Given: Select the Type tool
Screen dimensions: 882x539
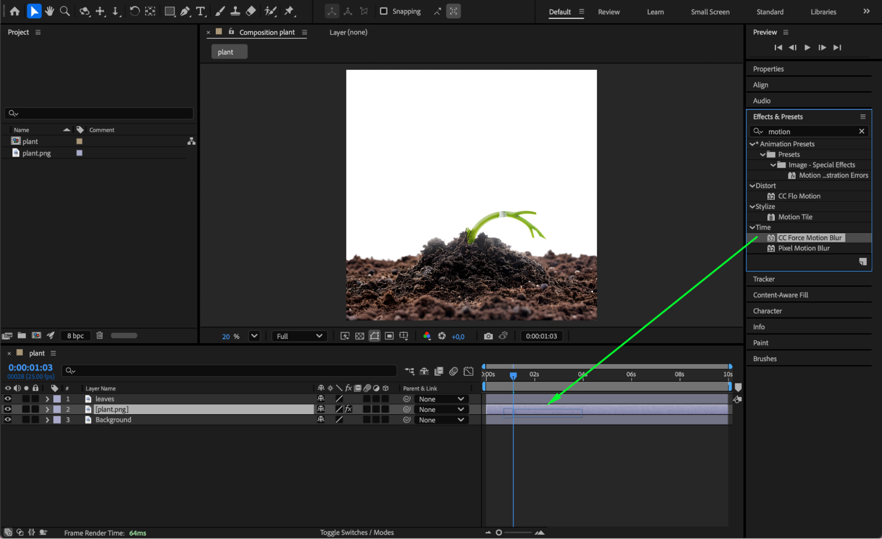Looking at the screenshot, I should 200,11.
